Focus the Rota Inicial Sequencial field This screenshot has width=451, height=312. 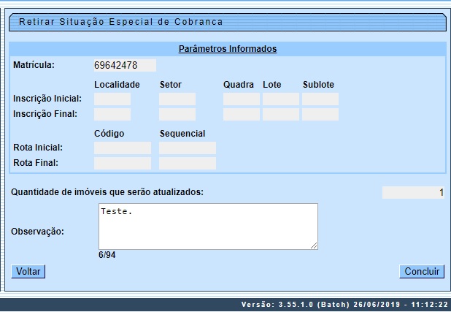(188, 148)
